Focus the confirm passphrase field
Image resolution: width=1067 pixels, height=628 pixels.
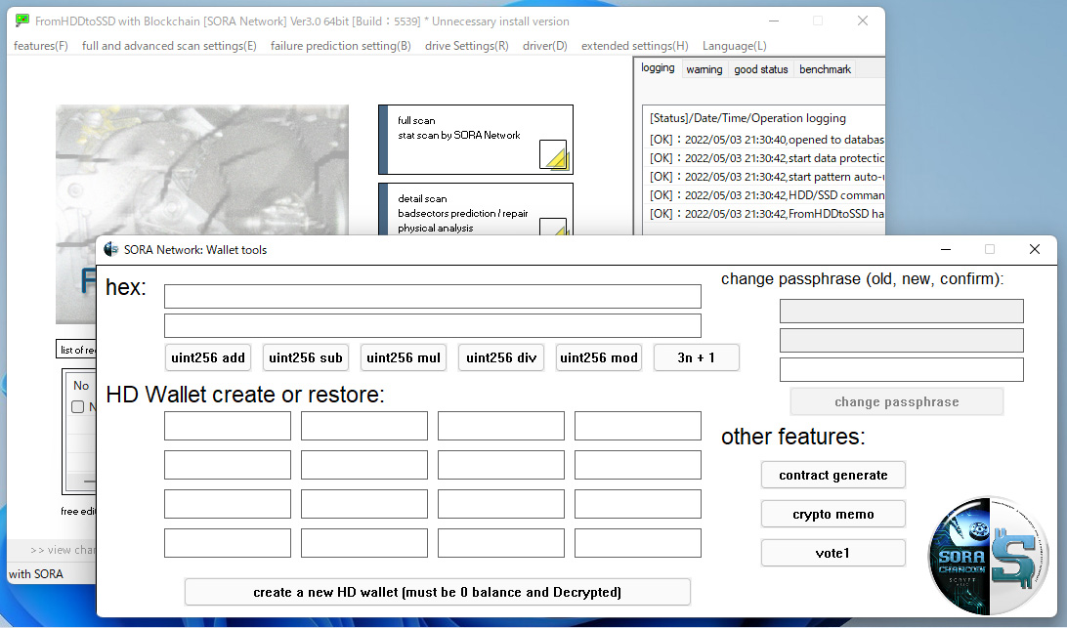(x=902, y=369)
